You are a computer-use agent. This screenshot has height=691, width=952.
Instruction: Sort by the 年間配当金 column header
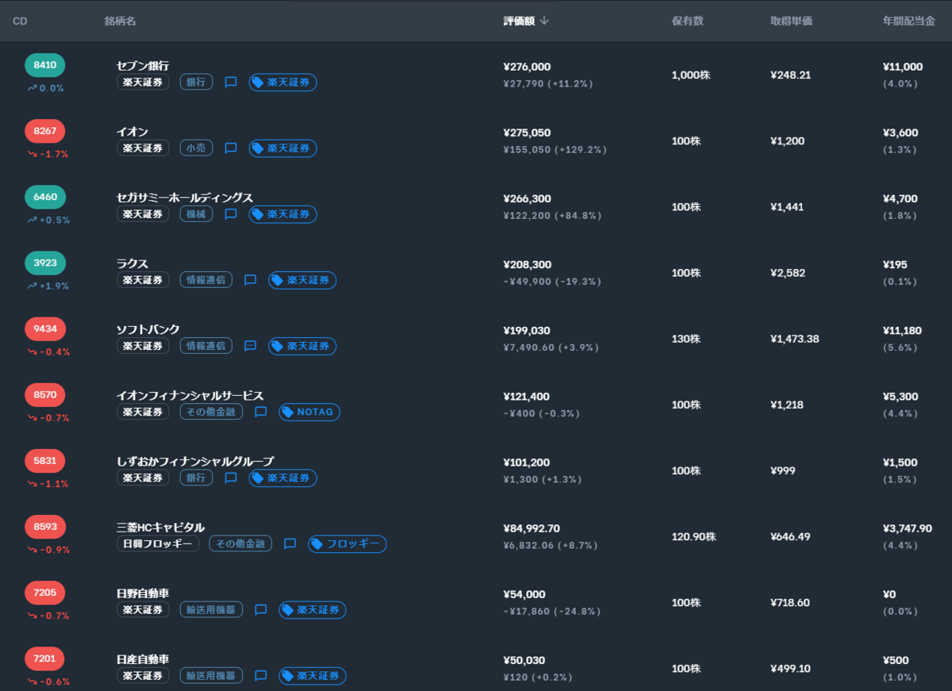pos(908,21)
